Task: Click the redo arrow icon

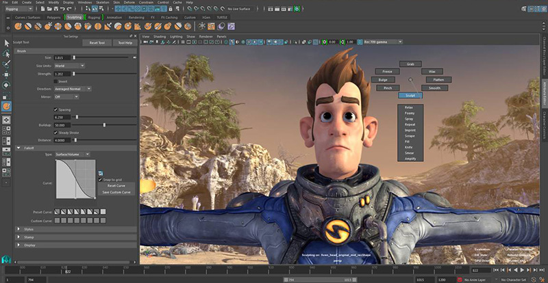Action: coord(68,8)
